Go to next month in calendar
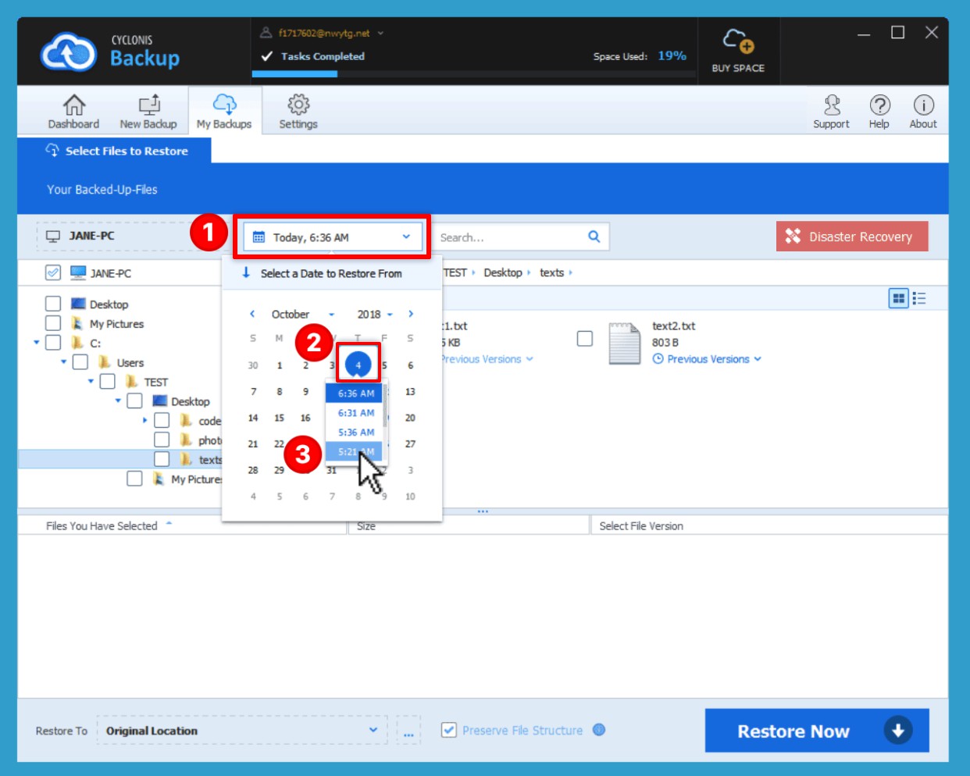 tap(411, 314)
